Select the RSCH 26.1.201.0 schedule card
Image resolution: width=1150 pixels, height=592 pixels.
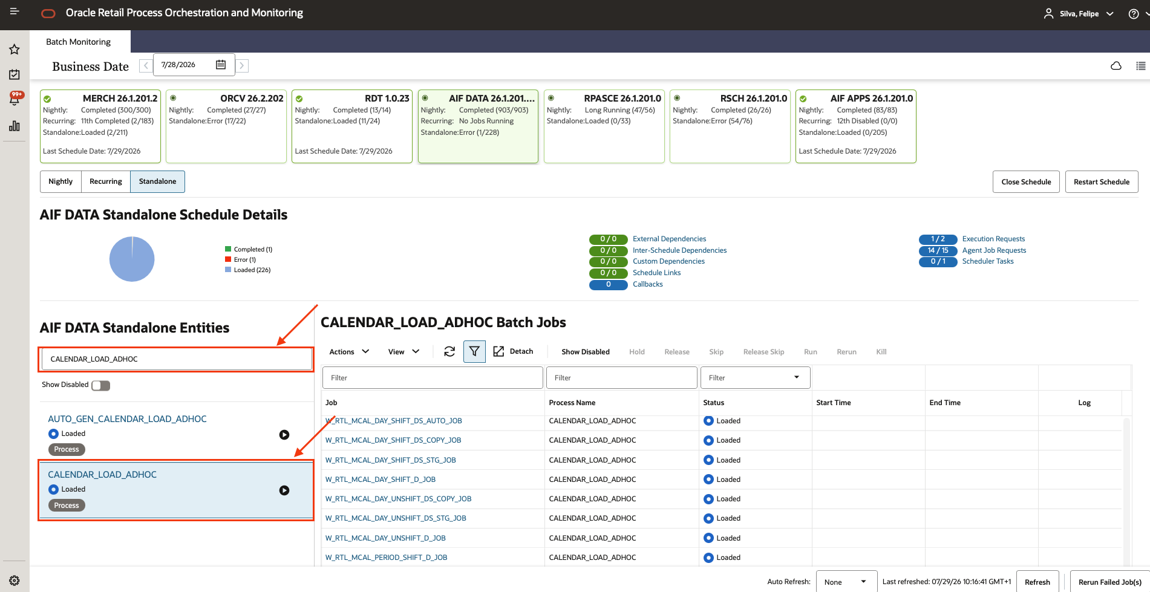tap(730, 126)
